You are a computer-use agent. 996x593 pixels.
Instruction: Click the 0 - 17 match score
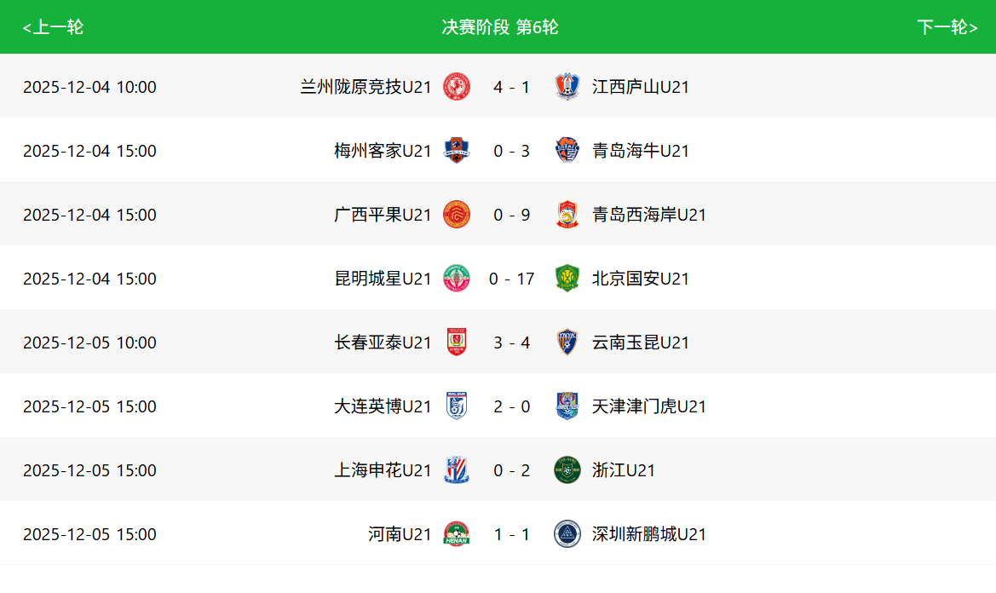tap(511, 279)
